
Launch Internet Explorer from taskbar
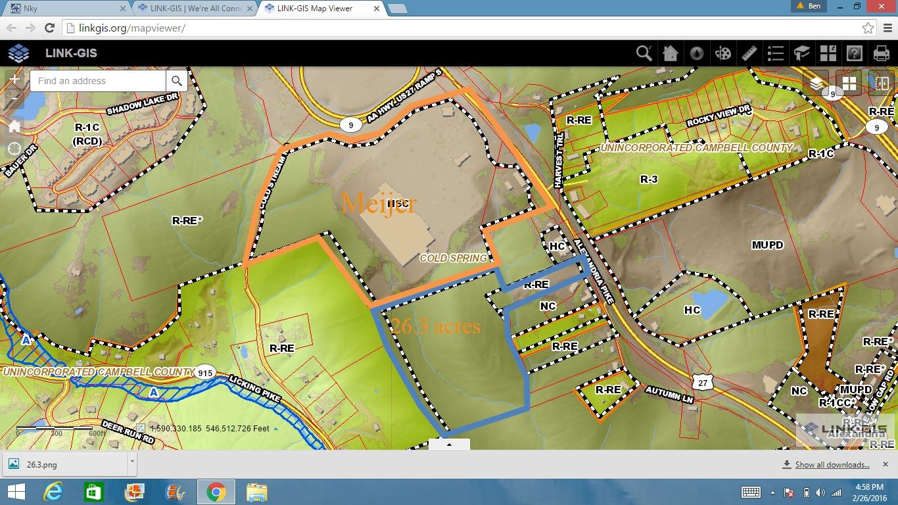tap(53, 492)
